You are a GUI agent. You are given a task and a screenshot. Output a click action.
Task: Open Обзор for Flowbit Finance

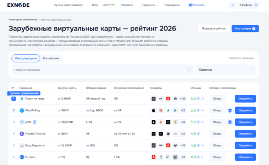point(217,134)
